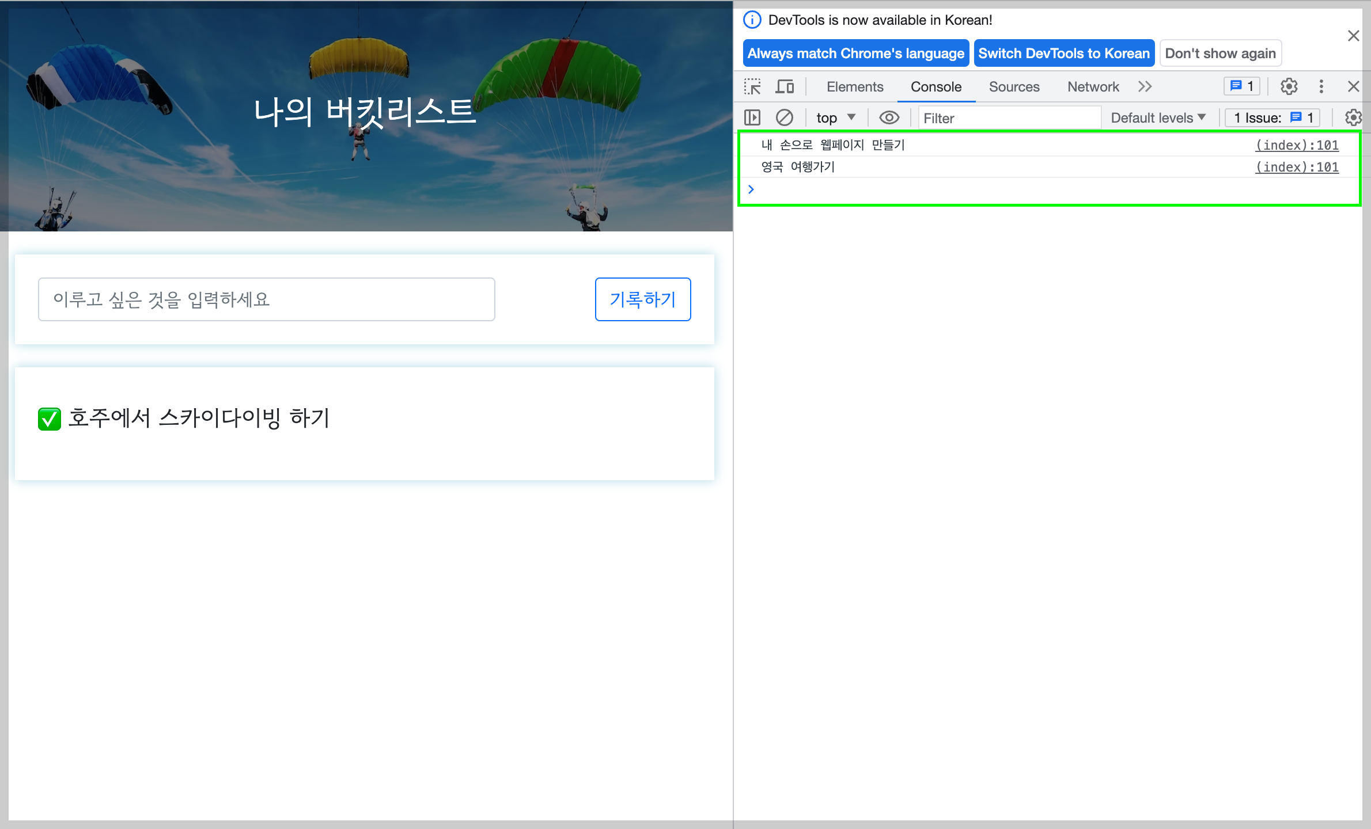Click the 기록하기 button
Image resolution: width=1371 pixels, height=829 pixels.
tap(642, 299)
